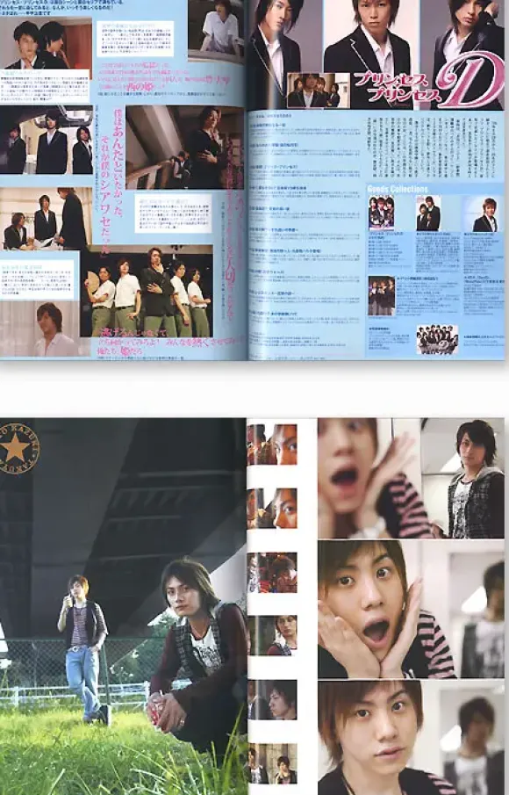This screenshot has height=795, width=509.
Task: Click the standing man in blue jeans
Action: (x=84, y=649)
